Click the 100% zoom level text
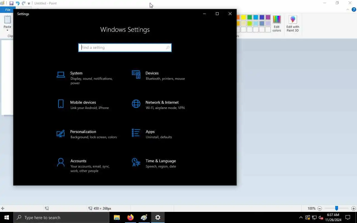The width and height of the screenshot is (357, 223). (312, 208)
